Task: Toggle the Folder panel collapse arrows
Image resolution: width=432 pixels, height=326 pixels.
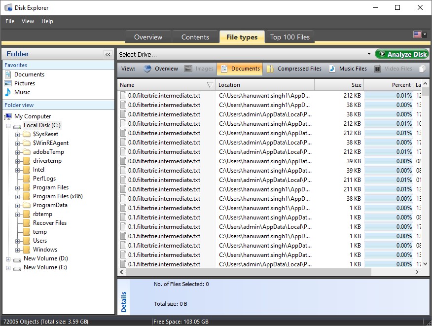Action: [108, 54]
